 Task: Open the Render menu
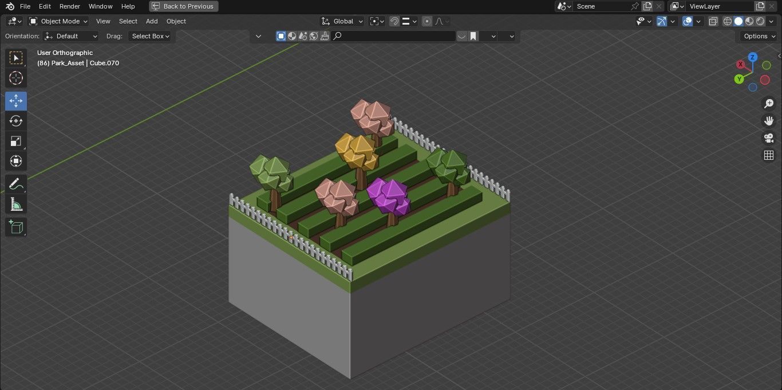click(x=70, y=6)
